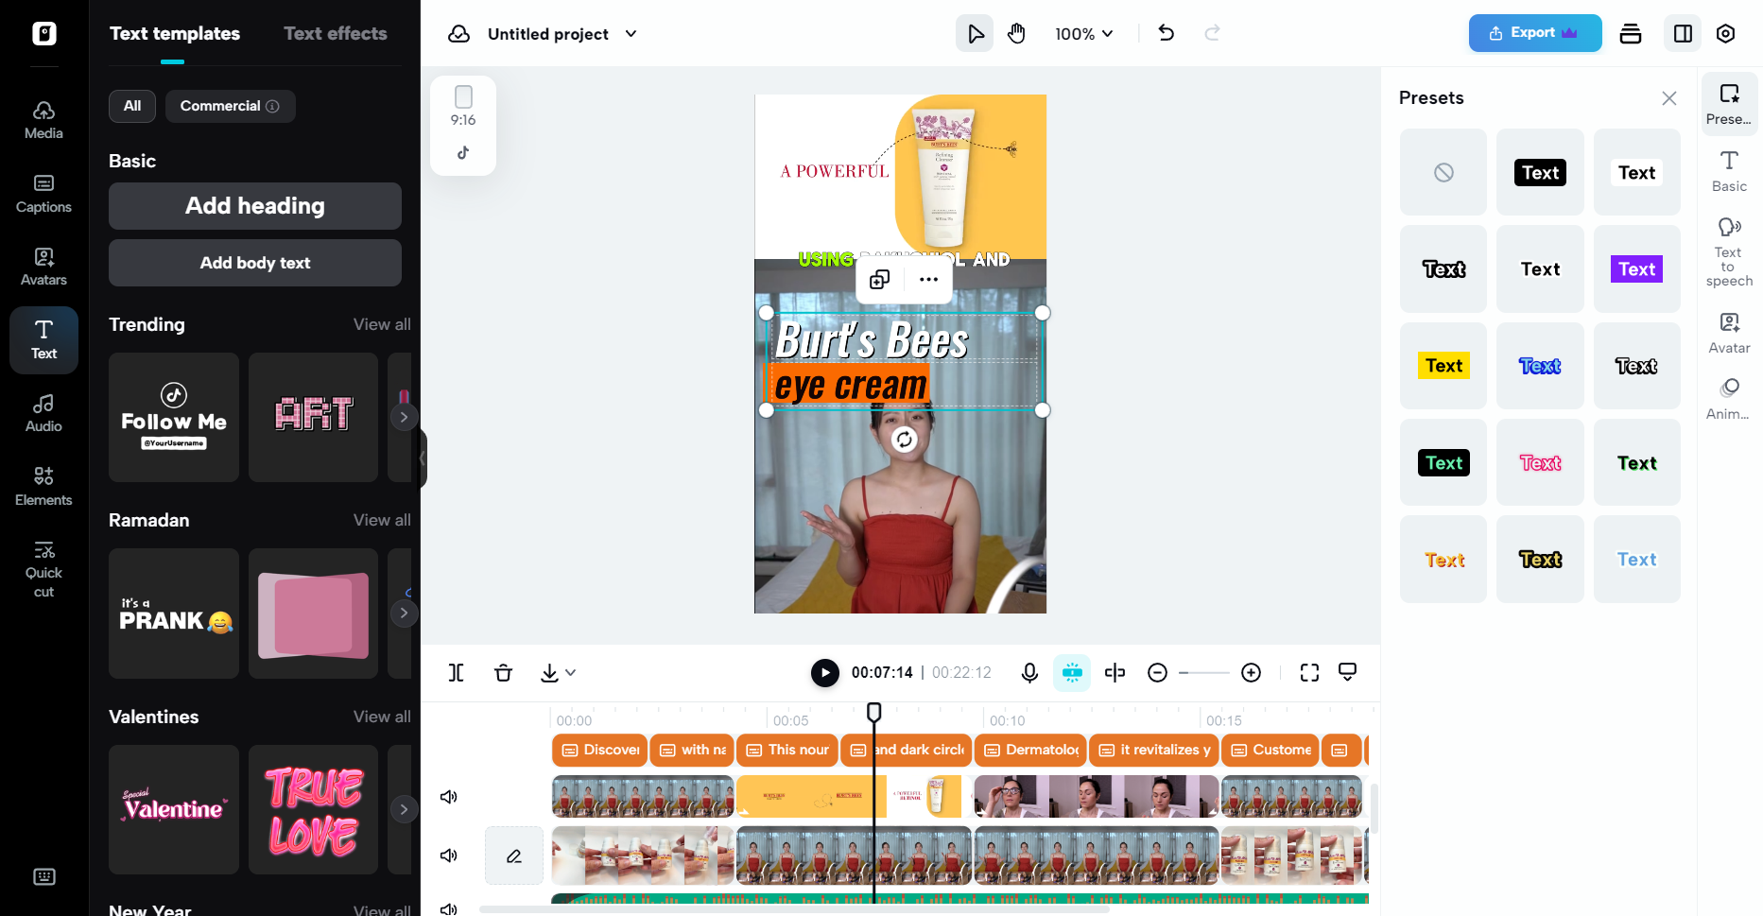1763x916 pixels.
Task: Expand the download options arrow
Action: (x=571, y=673)
